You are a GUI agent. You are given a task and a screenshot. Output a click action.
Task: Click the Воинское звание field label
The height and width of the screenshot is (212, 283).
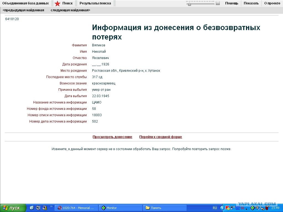click(x=73, y=83)
